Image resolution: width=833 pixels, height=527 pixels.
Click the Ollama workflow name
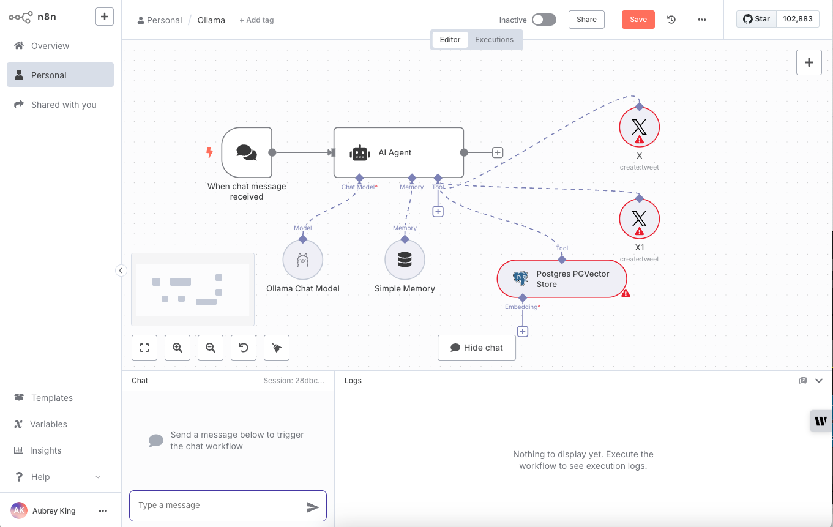coord(211,20)
